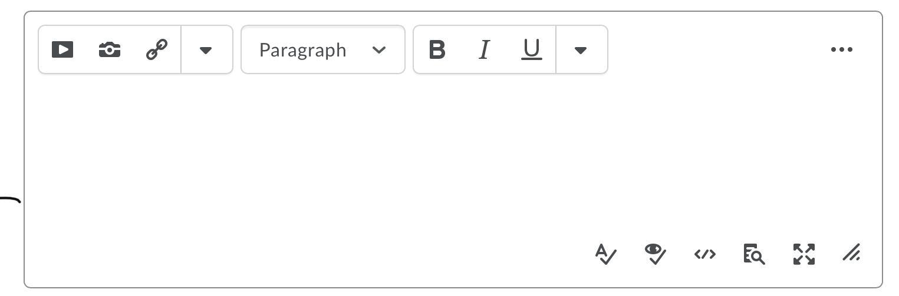Click the diagonal-lines resize handle in the corner
899x296 pixels.
coord(852,253)
